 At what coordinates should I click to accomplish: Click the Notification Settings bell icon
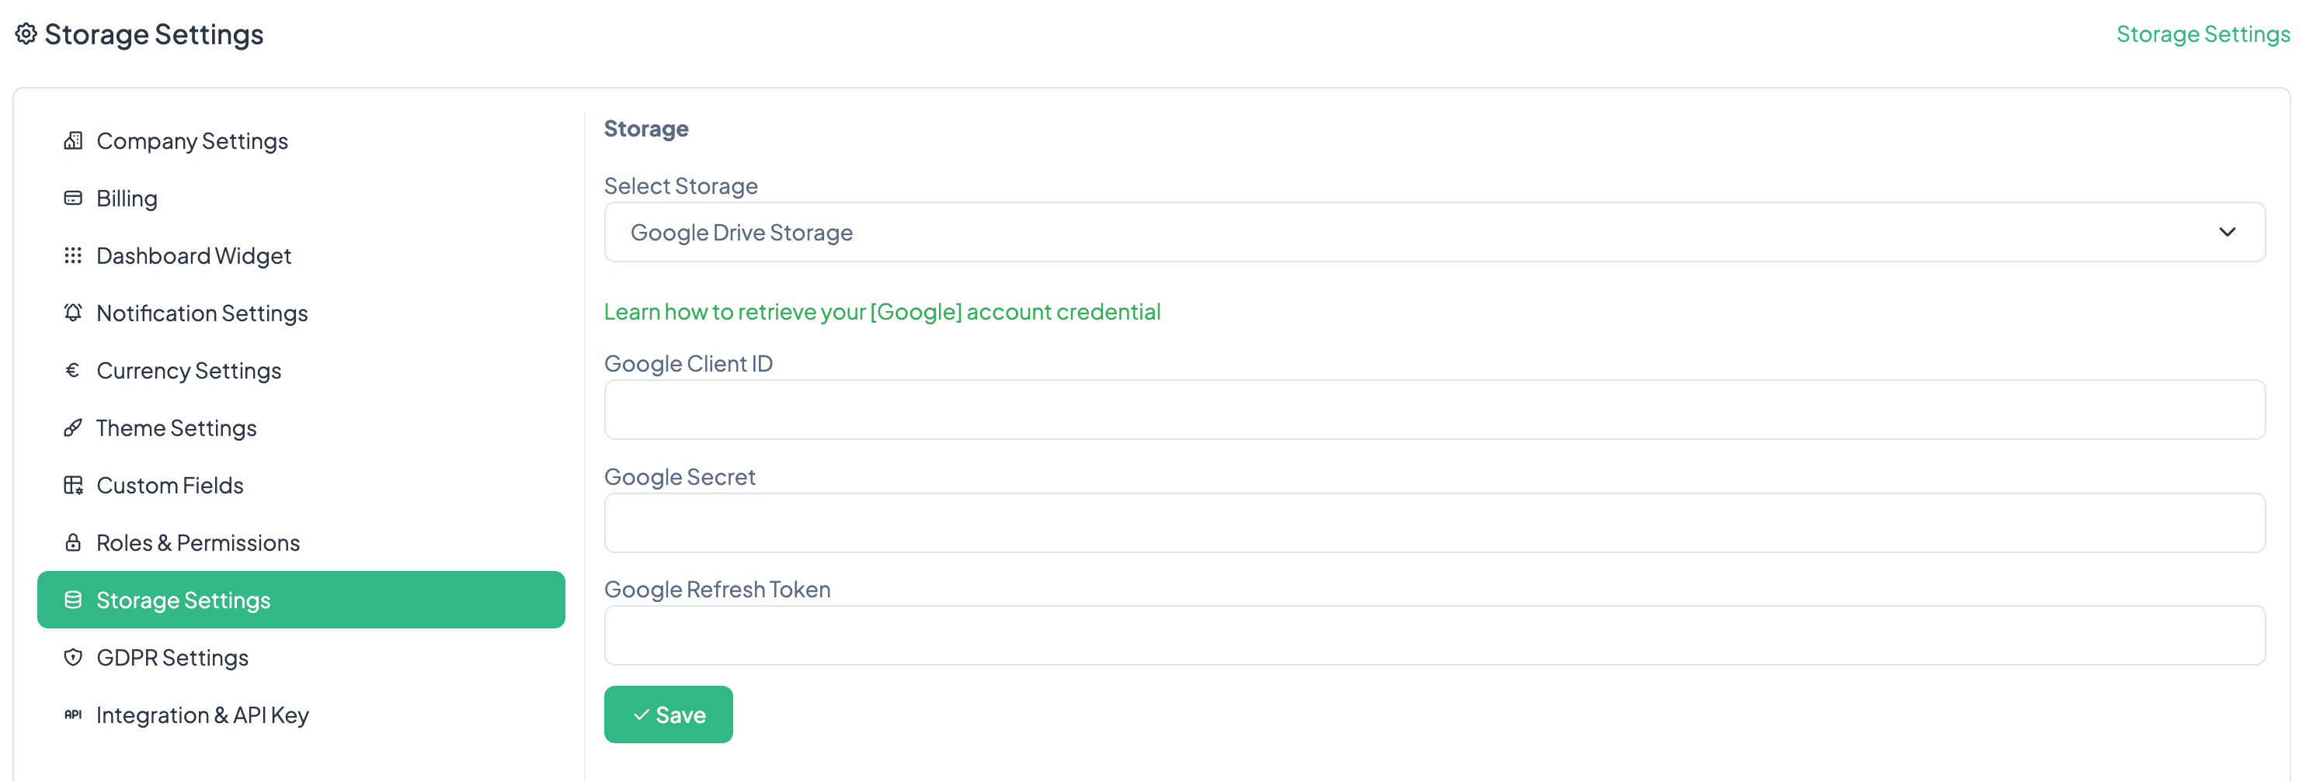pyautogui.click(x=73, y=313)
